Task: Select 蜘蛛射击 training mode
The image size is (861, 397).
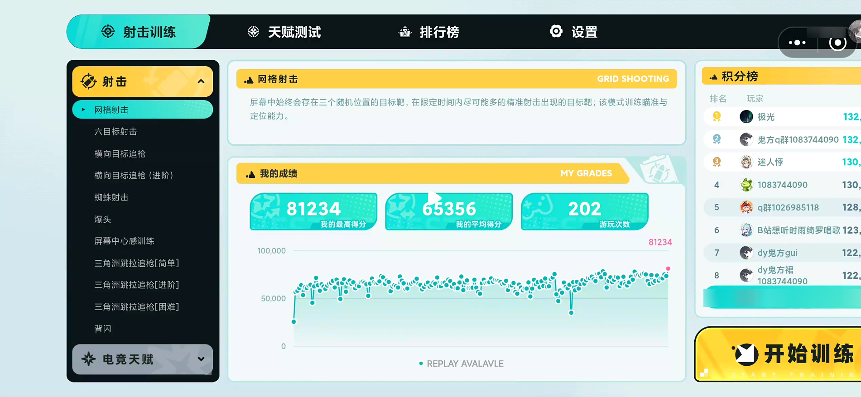Action: [111, 197]
